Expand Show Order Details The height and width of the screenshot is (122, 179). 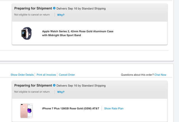(22, 75)
